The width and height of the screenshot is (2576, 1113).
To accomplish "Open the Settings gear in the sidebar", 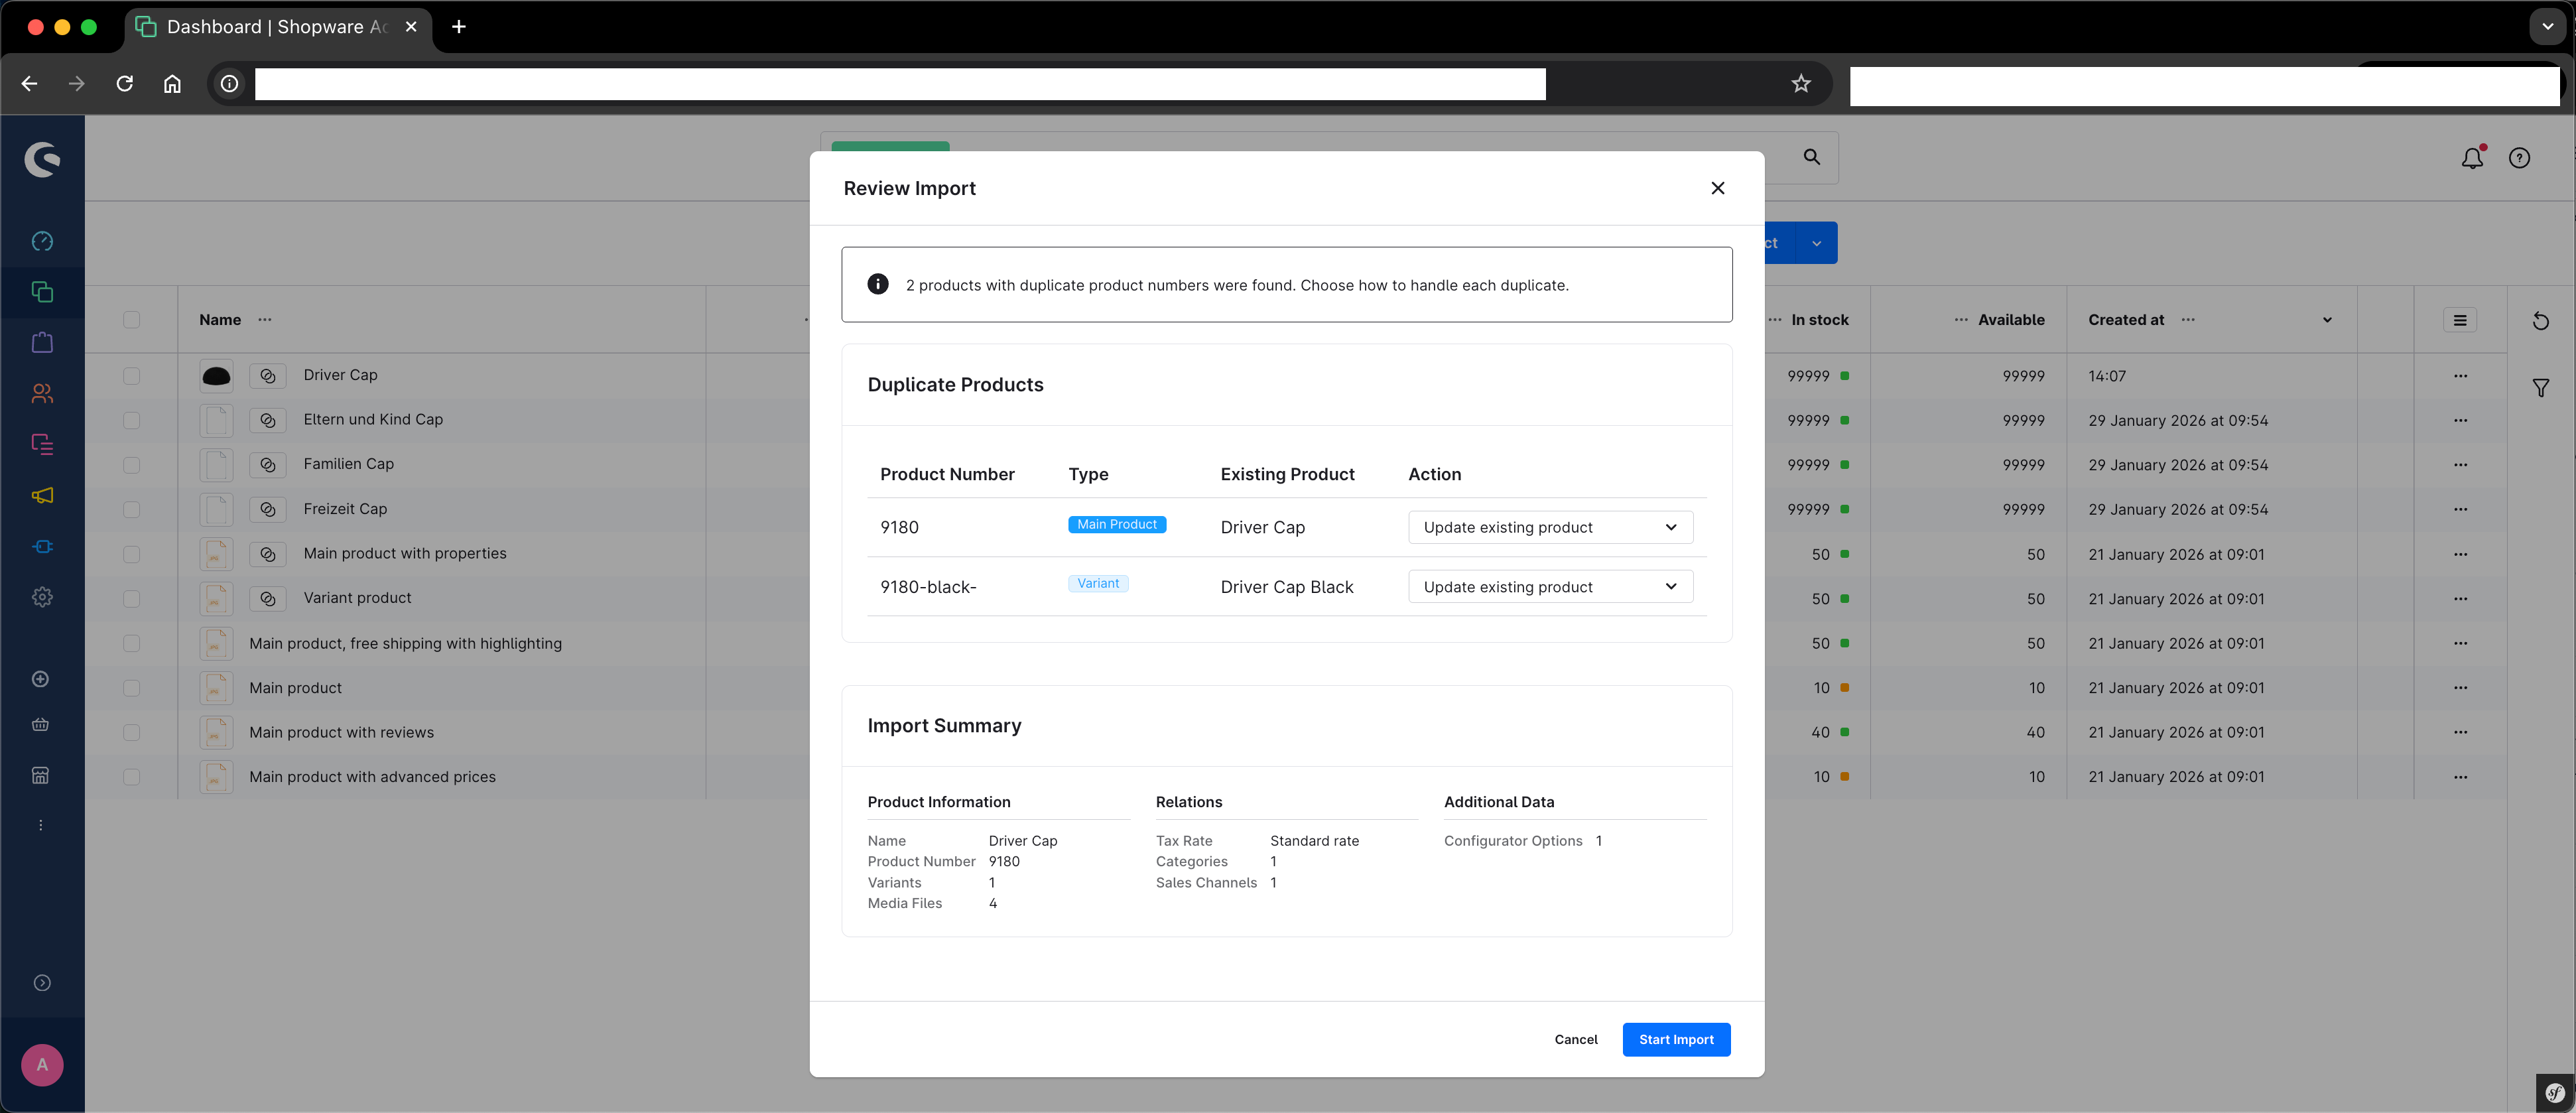I will pos(42,597).
